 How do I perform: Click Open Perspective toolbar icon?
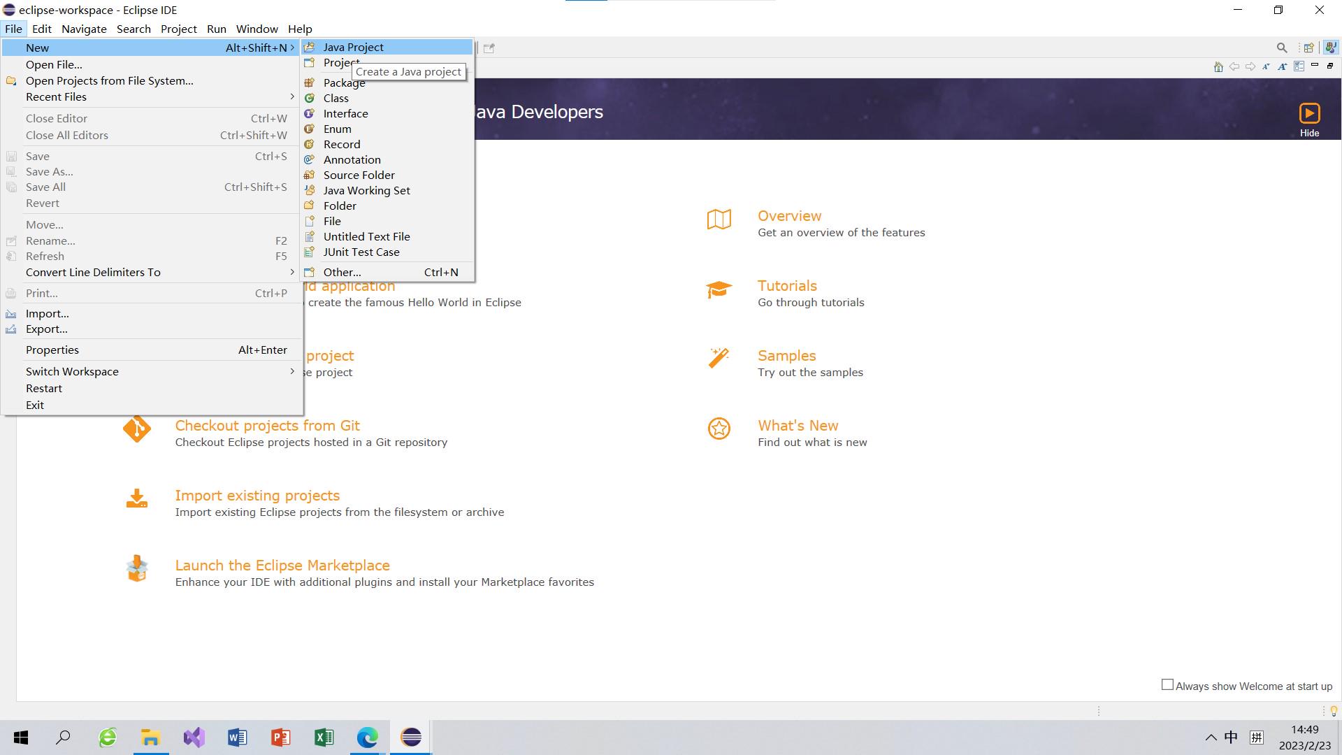(x=1308, y=48)
